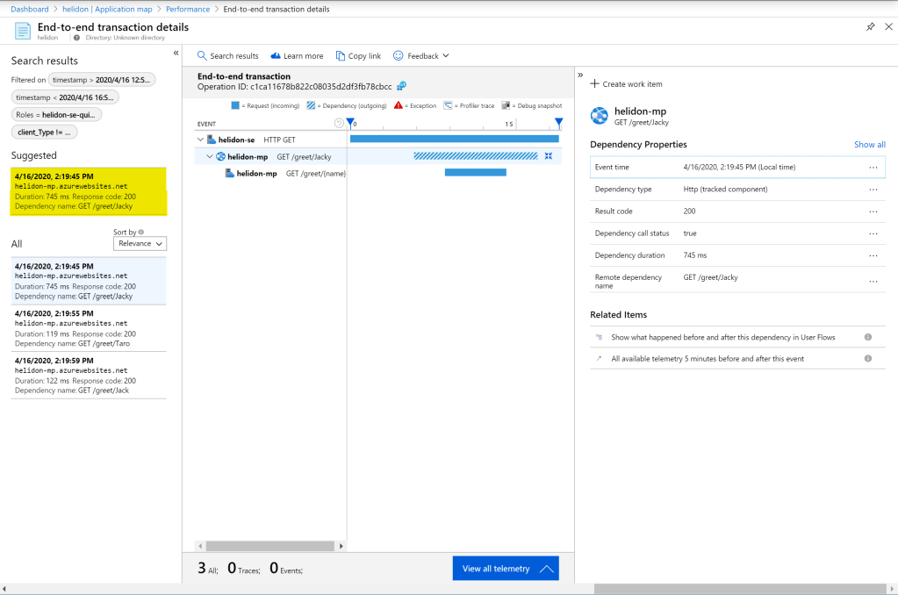Expand the details panel with double chevron
898x595 pixels.
(580, 75)
